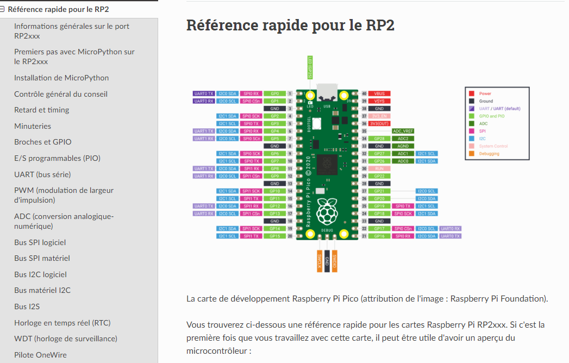Click the red Power legend swatch
This screenshot has width=569, height=363.
(471, 93)
